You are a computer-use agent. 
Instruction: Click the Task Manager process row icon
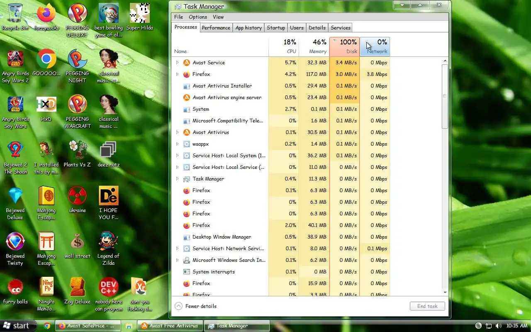tap(187, 179)
